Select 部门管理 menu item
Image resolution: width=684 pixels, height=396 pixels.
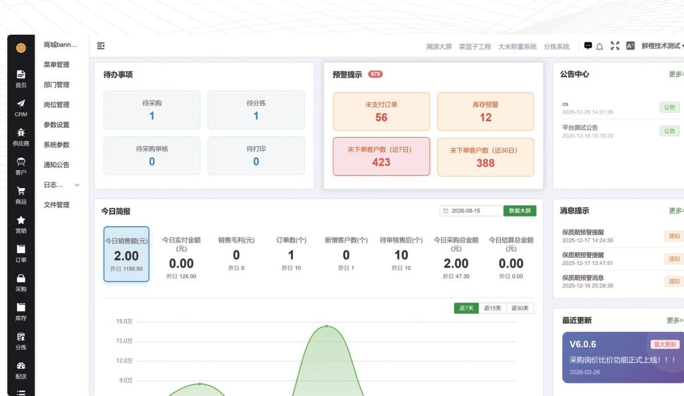(56, 85)
